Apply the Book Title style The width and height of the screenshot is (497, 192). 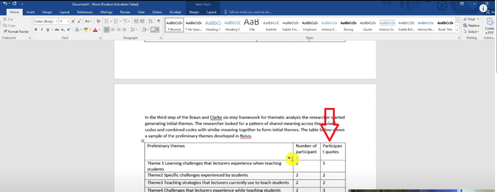coord(445,25)
